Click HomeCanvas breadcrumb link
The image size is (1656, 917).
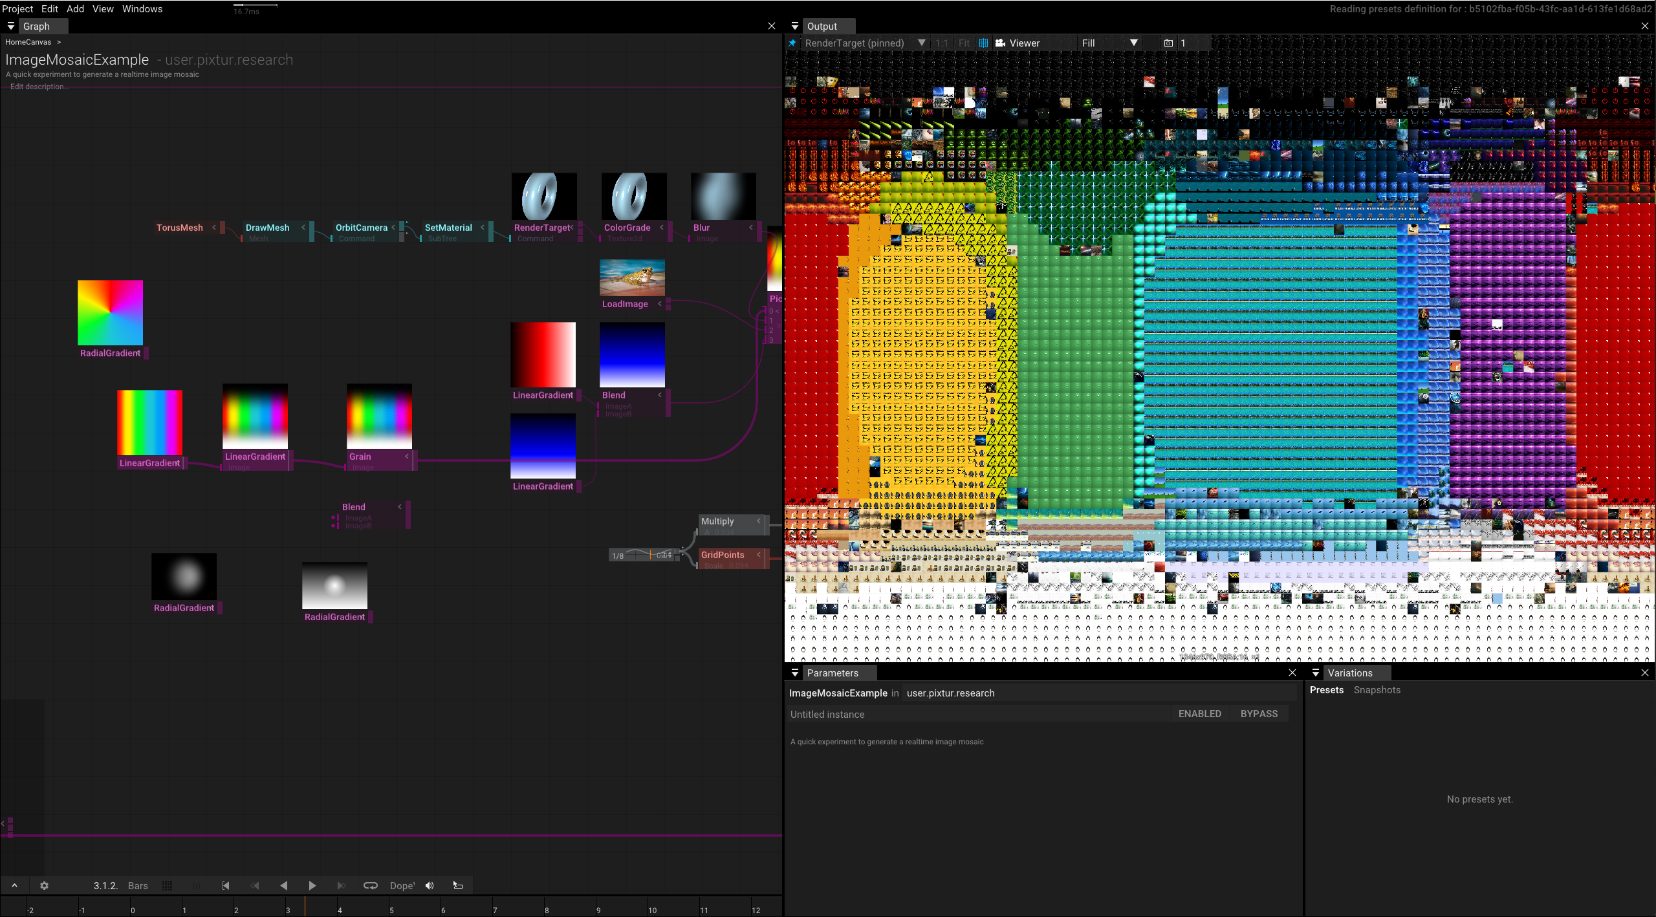pyautogui.click(x=28, y=42)
